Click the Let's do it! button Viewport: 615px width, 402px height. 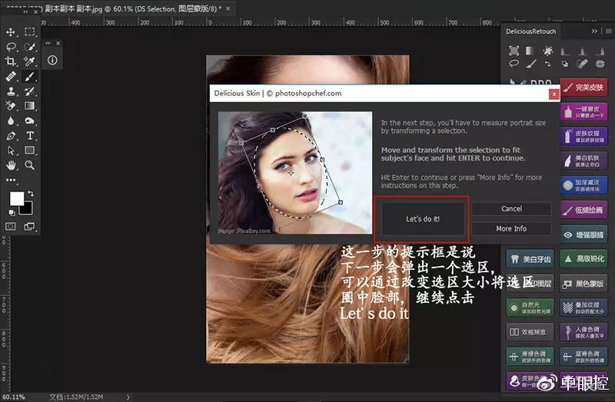click(x=423, y=219)
